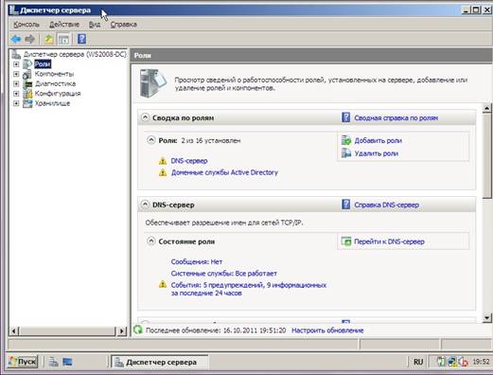Click the content pane scroll down arrow
The height and width of the screenshot is (375, 493).
coord(487,317)
